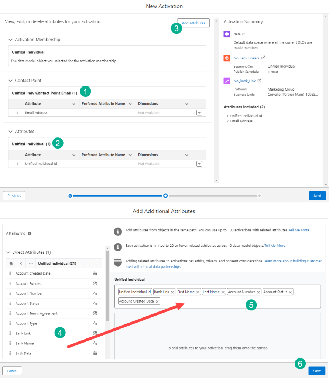Screen dimensions: 329x378
Task: Open the row action dropdown for Unified Individual Id
Action: (x=199, y=164)
